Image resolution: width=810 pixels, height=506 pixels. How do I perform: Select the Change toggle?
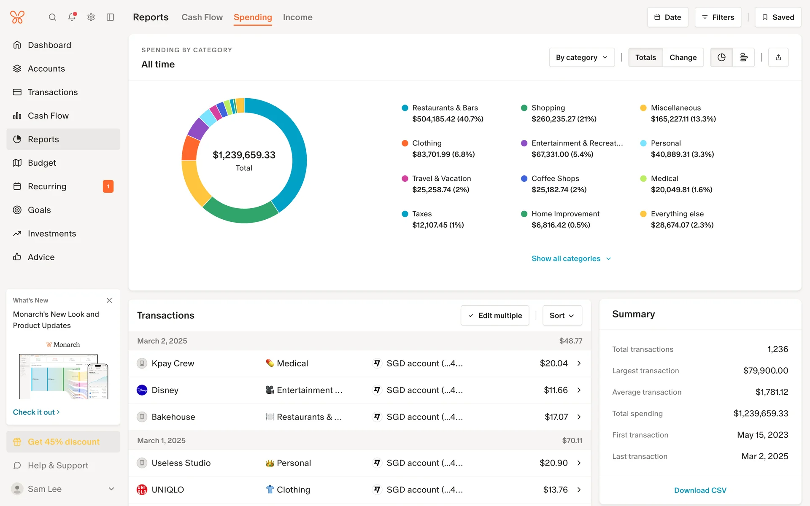coord(683,57)
